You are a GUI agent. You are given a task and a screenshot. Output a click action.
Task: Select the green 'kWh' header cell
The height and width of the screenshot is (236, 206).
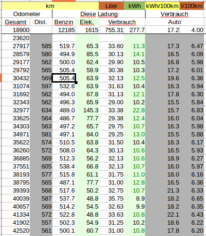[135, 6]
